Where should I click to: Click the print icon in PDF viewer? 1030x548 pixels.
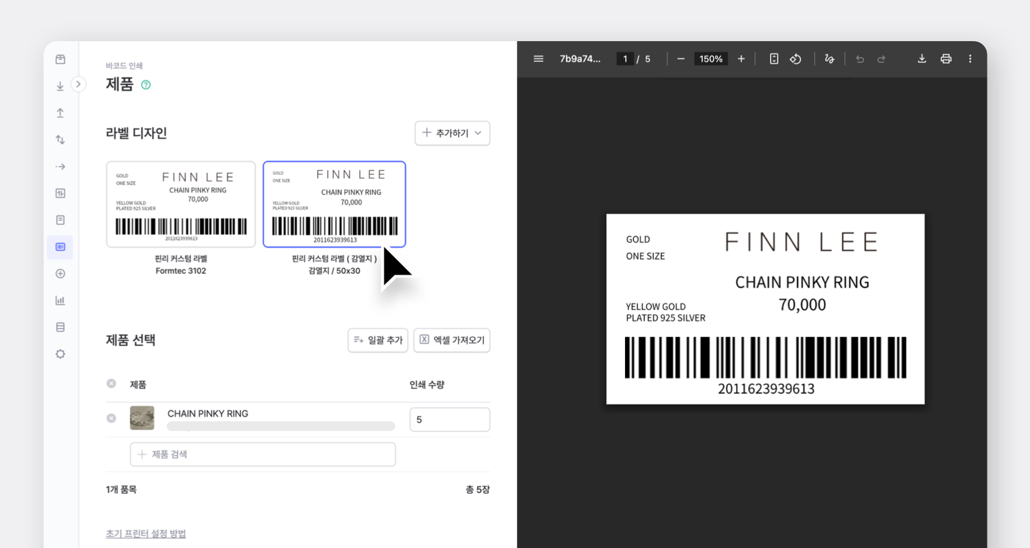point(946,59)
